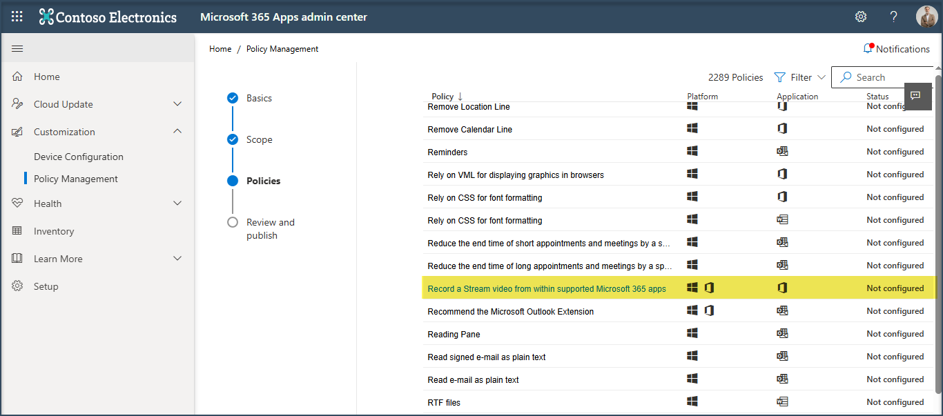Open Device Configuration in sidebar

click(79, 157)
